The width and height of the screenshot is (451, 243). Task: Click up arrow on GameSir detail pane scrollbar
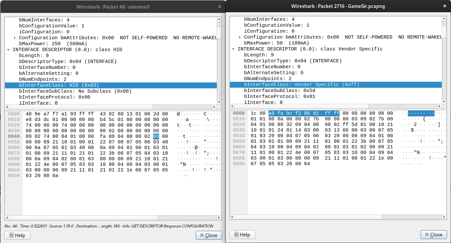coord(443,19)
